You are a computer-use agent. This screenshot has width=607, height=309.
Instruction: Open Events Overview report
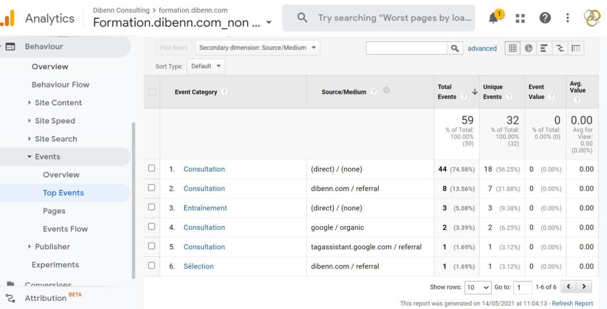pos(61,175)
